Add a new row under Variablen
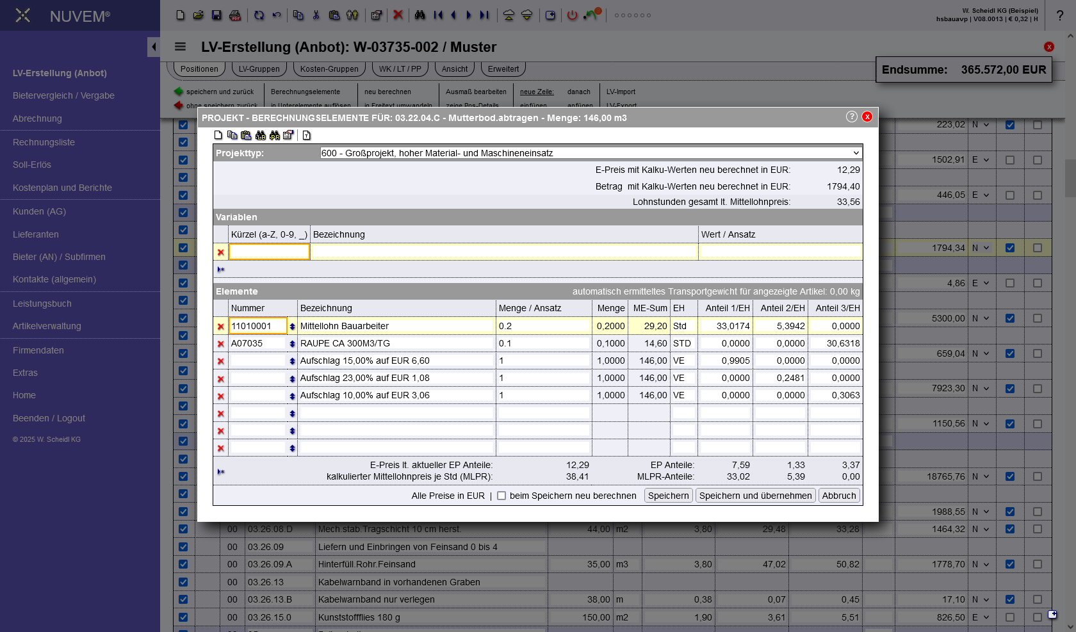The image size is (1076, 632). click(x=221, y=270)
